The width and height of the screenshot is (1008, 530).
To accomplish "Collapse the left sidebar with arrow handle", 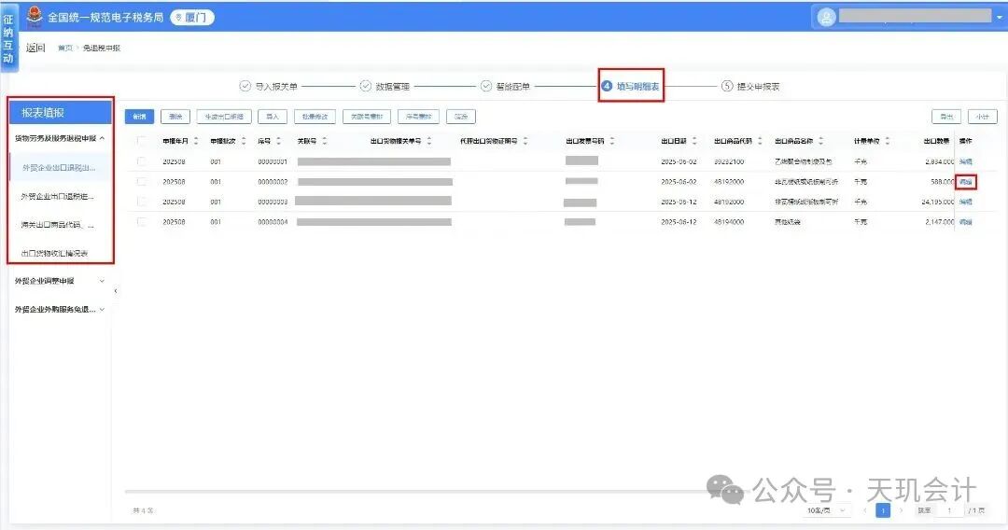I will 116,291.
